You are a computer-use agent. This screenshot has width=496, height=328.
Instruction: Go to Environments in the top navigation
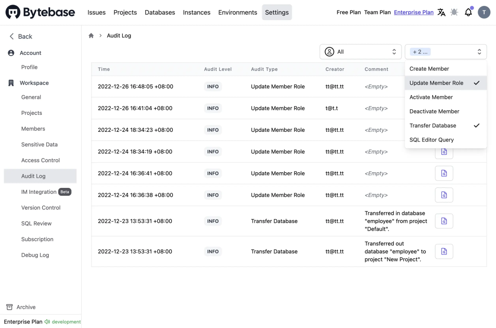click(237, 12)
